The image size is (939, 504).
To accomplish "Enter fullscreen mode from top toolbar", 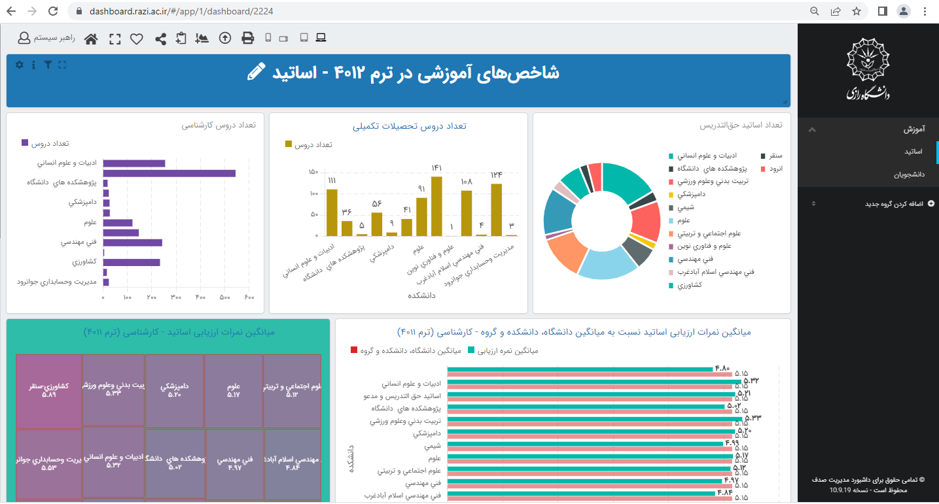I will tap(115, 39).
